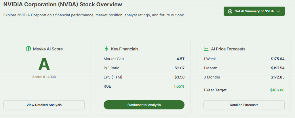Image resolution: width=295 pixels, height=118 pixels.
Task: Click the chart icon beside AI Price Forecasts
Action: [206, 49]
